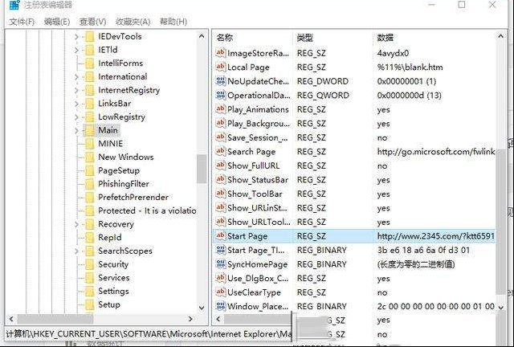Select the Services folder icon
The width and height of the screenshot is (514, 347).
[89, 278]
